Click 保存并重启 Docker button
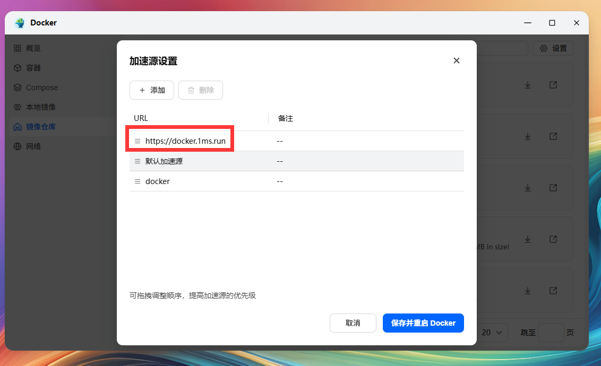 coord(423,323)
